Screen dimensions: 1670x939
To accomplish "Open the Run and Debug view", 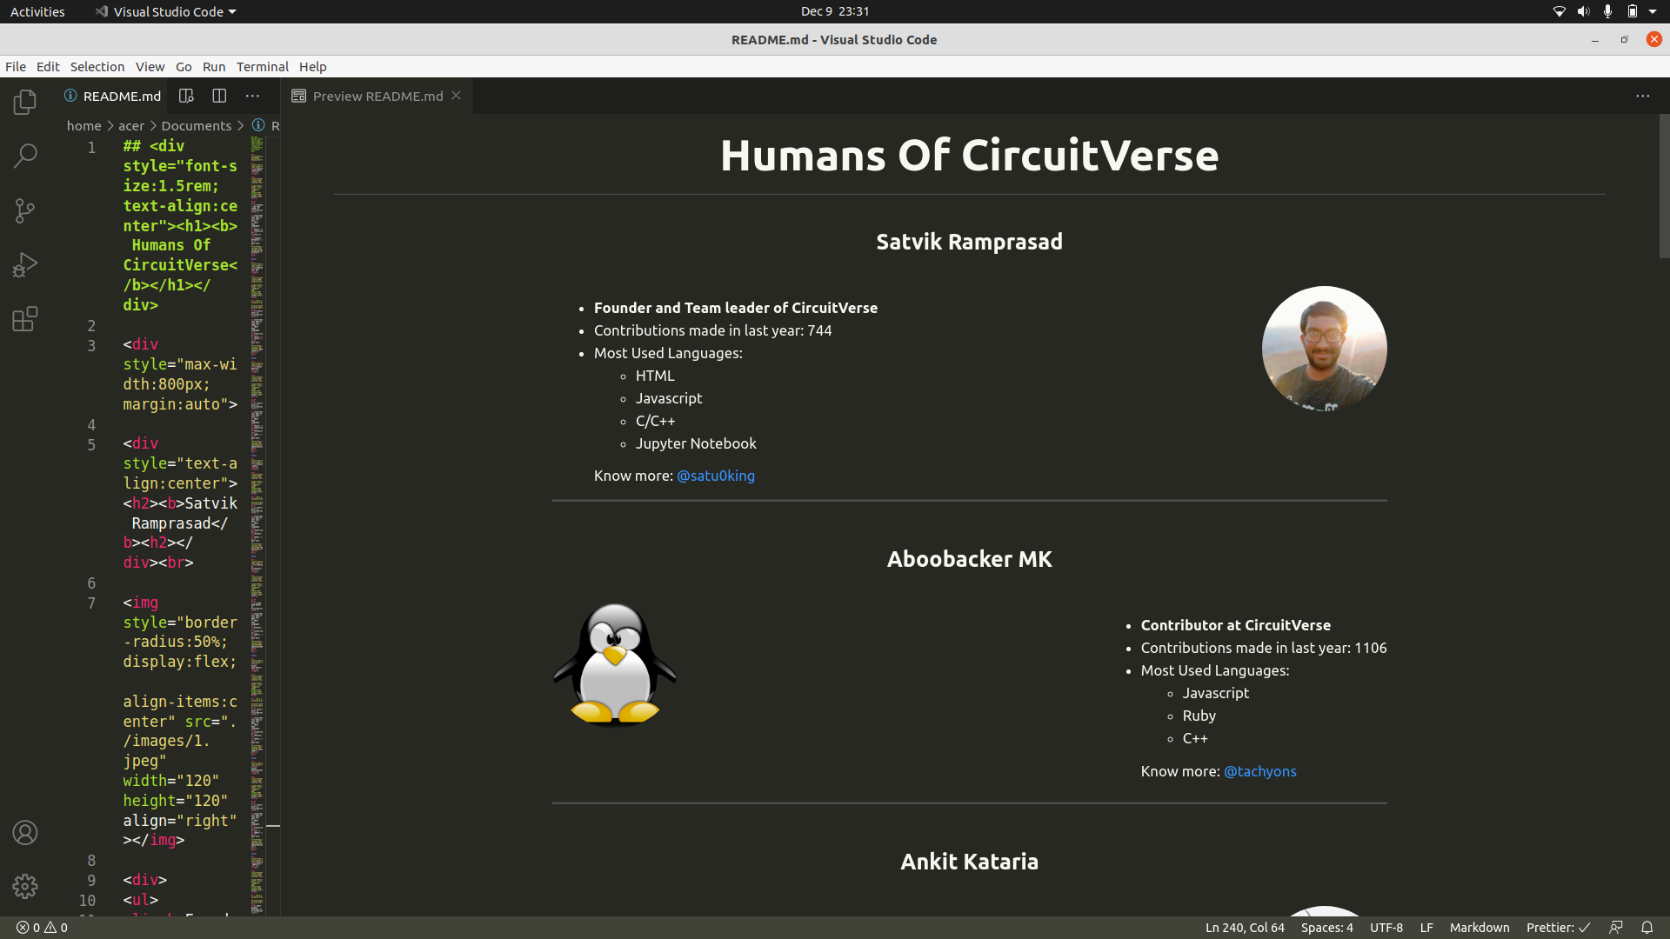I will (24, 263).
